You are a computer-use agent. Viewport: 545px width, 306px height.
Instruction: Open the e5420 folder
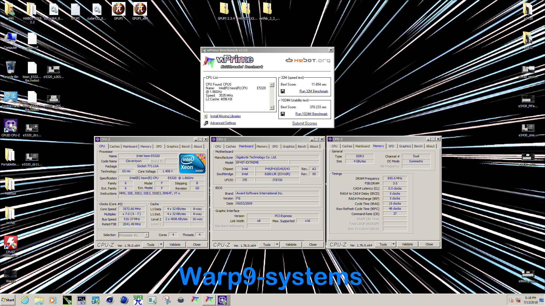coord(528,41)
